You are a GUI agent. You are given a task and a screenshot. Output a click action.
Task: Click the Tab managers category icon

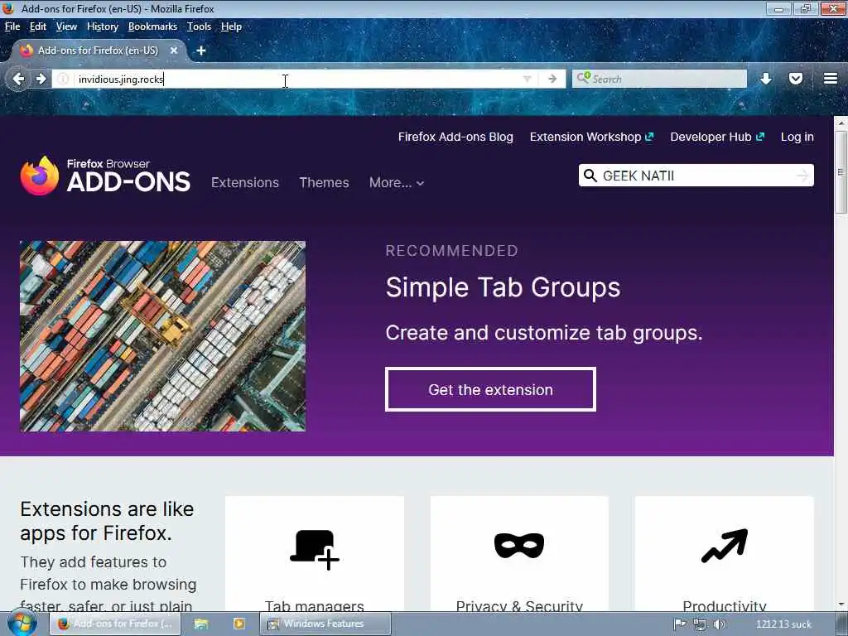click(x=315, y=549)
